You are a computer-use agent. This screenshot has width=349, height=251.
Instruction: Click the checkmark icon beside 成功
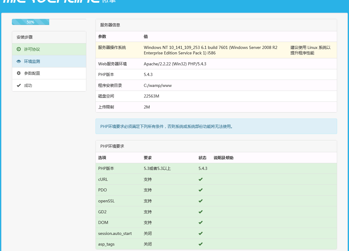coord(19,85)
